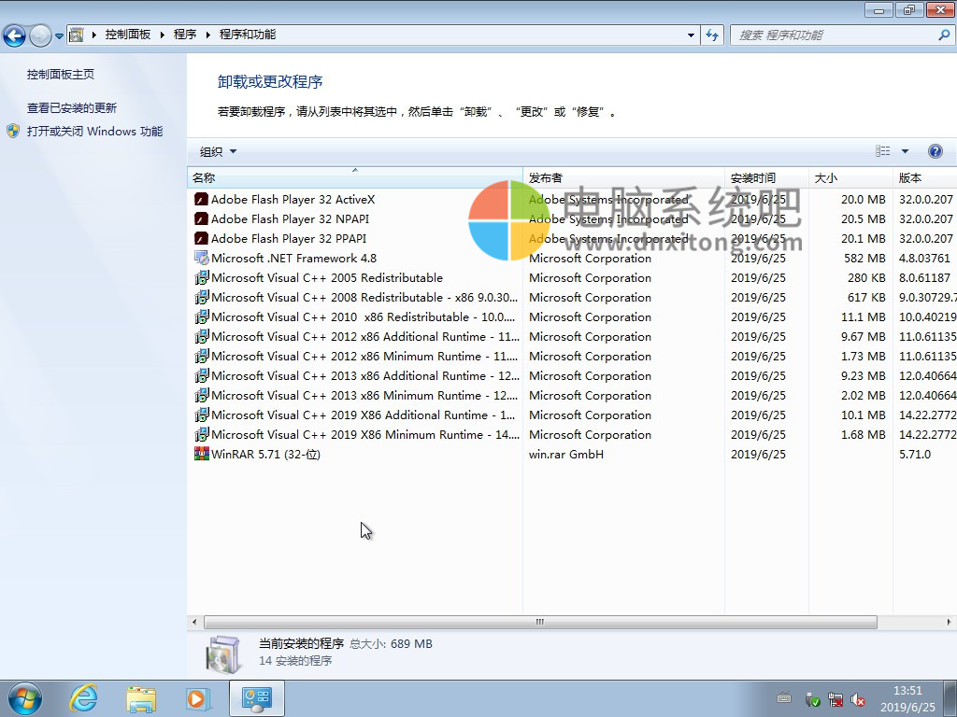The width and height of the screenshot is (957, 717).
Task: Click the Back navigation arrow button
Action: tap(15, 35)
